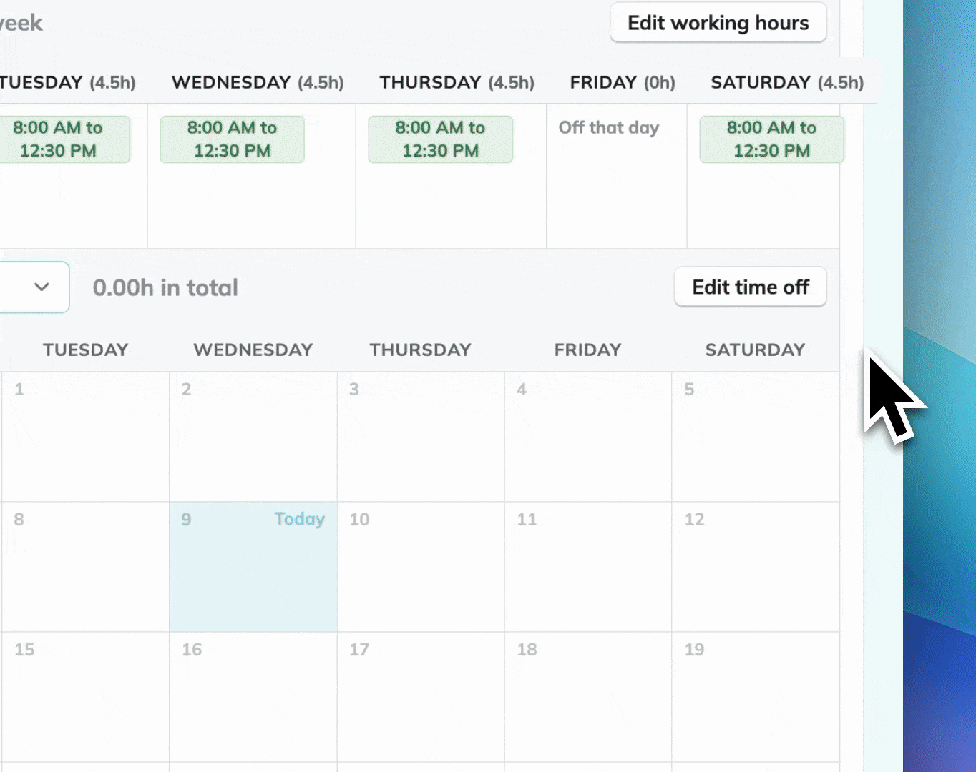Open Thursday's 8:00 AM to 12:30 PM block

coord(440,139)
